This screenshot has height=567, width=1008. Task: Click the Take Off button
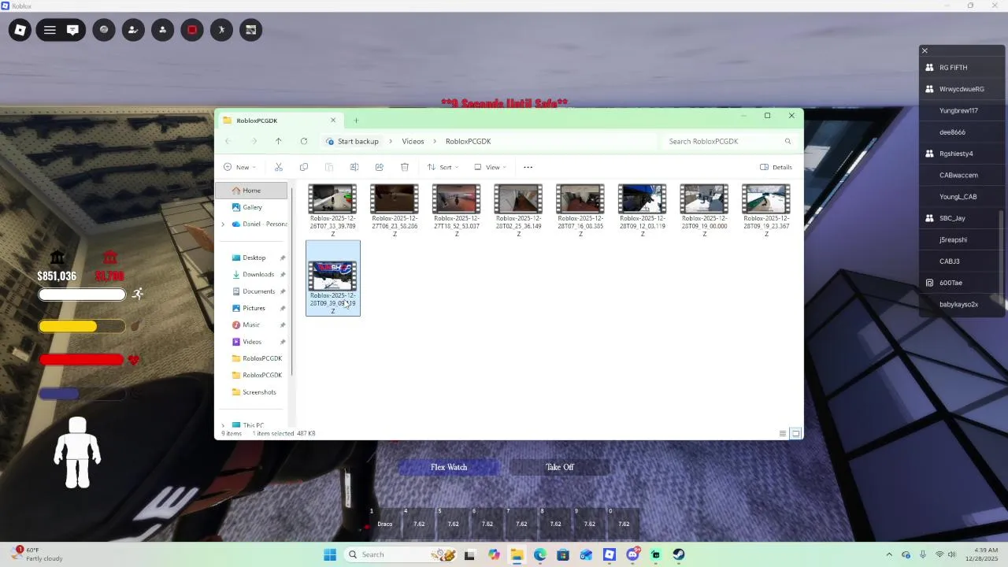click(x=560, y=467)
